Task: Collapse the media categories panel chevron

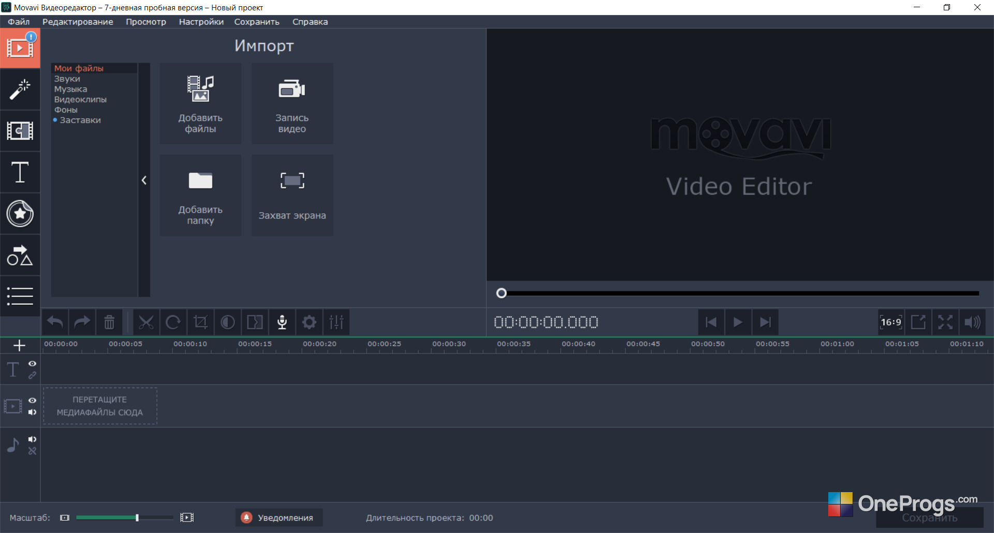Action: [144, 180]
